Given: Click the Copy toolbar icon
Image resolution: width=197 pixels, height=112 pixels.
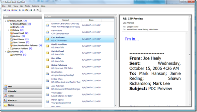Looking at the screenshot, I should point(23,10).
